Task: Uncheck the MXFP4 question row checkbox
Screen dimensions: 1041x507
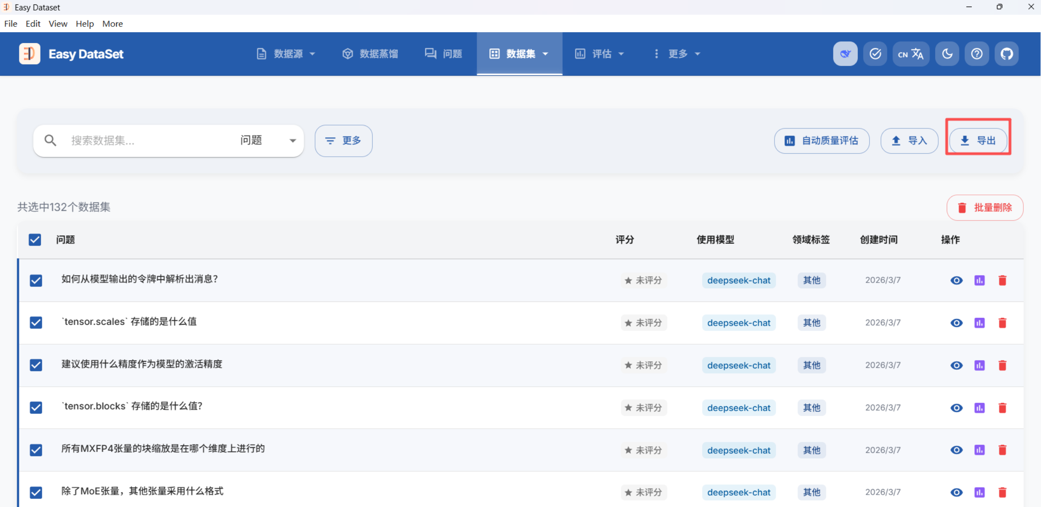Action: point(36,450)
